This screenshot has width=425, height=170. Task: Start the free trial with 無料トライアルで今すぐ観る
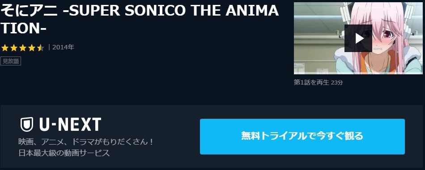(302, 137)
